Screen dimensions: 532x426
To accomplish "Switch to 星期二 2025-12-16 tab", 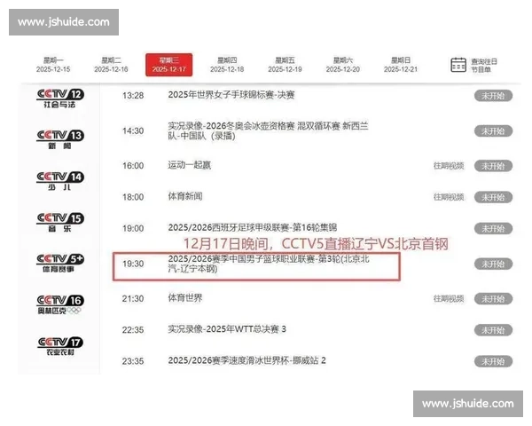I will click(111, 65).
